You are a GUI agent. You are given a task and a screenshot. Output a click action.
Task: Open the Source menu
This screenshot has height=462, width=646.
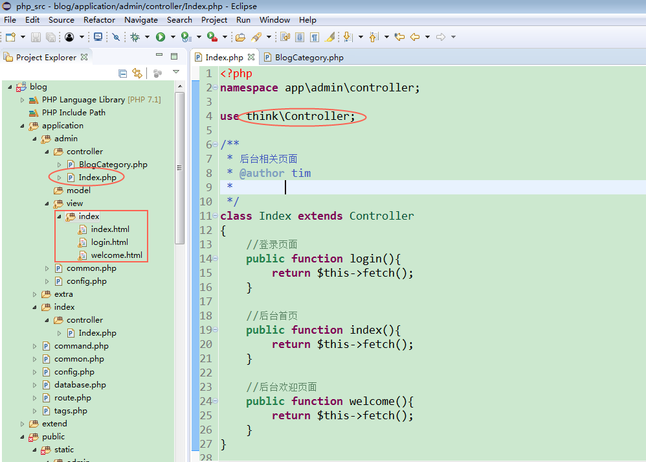coord(61,20)
